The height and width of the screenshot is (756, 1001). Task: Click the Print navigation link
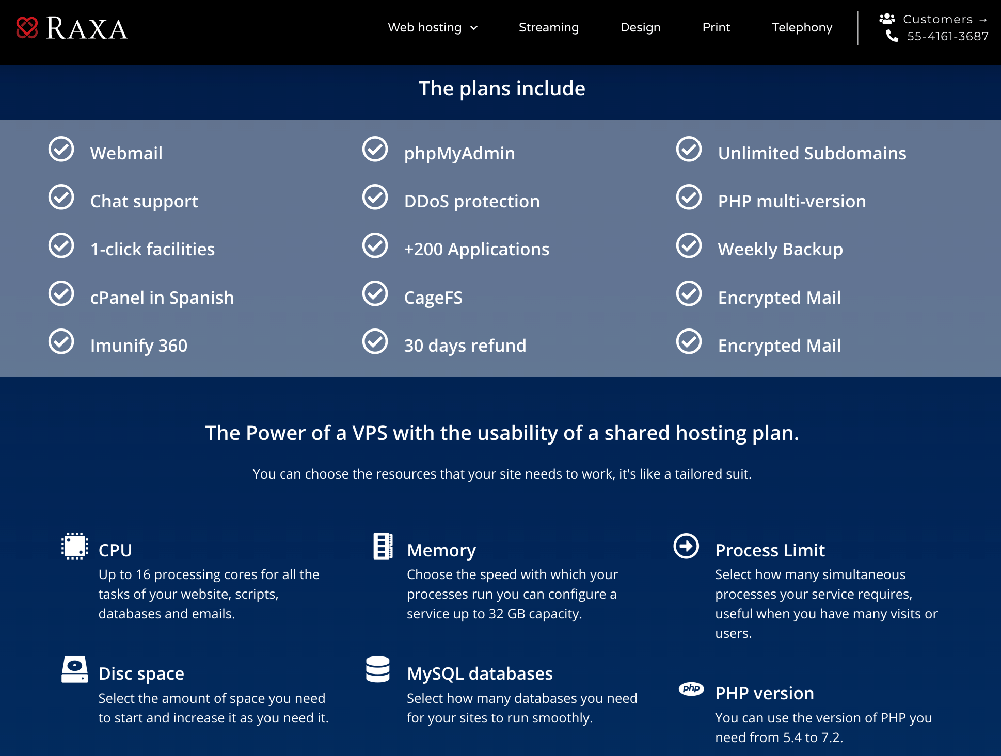717,27
